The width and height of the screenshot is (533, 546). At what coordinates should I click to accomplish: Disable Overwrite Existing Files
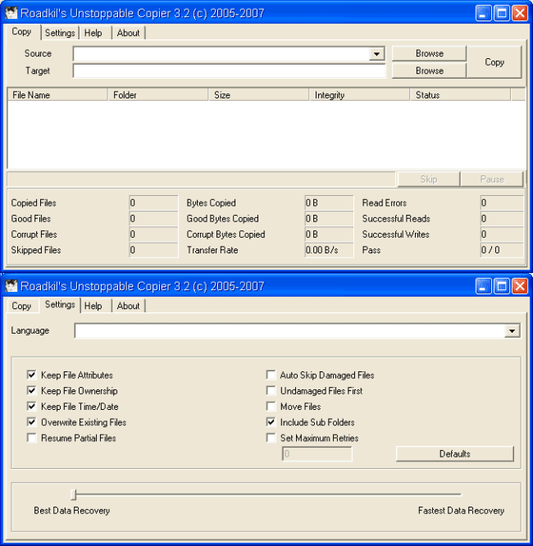click(x=32, y=422)
